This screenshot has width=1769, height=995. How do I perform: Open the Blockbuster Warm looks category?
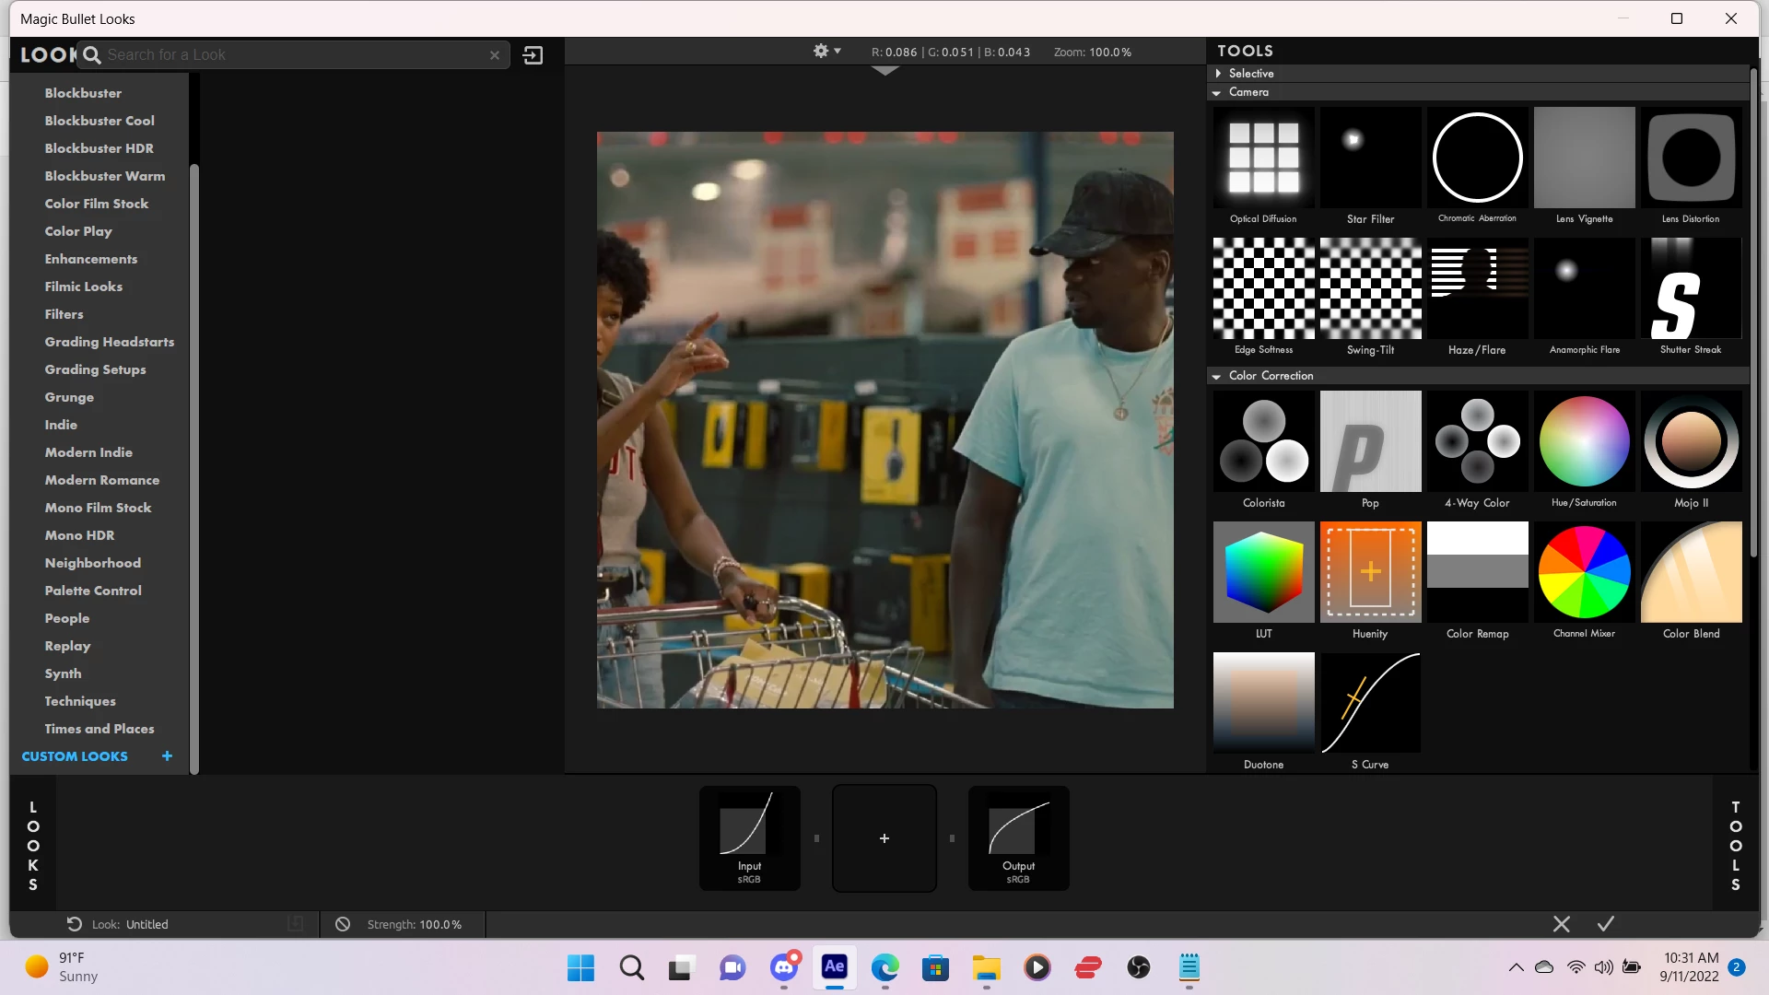[x=104, y=176]
